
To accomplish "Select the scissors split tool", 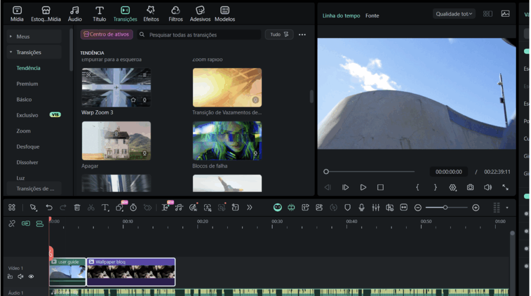I will coord(91,208).
